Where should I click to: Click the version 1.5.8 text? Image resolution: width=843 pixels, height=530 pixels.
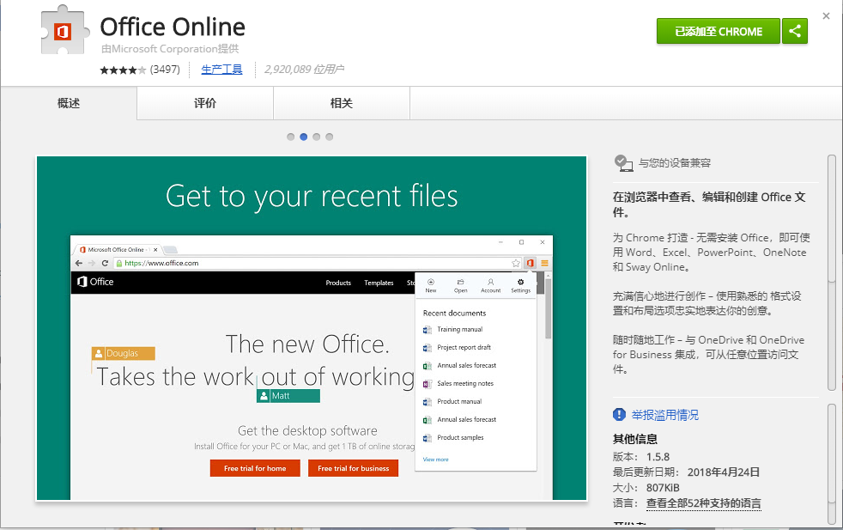tap(658, 457)
